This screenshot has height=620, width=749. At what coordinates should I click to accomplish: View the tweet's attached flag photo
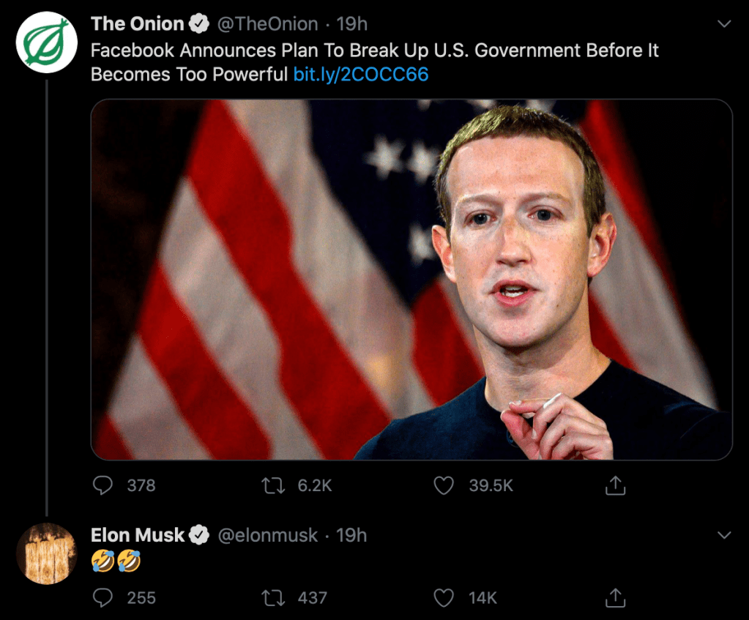point(411,279)
